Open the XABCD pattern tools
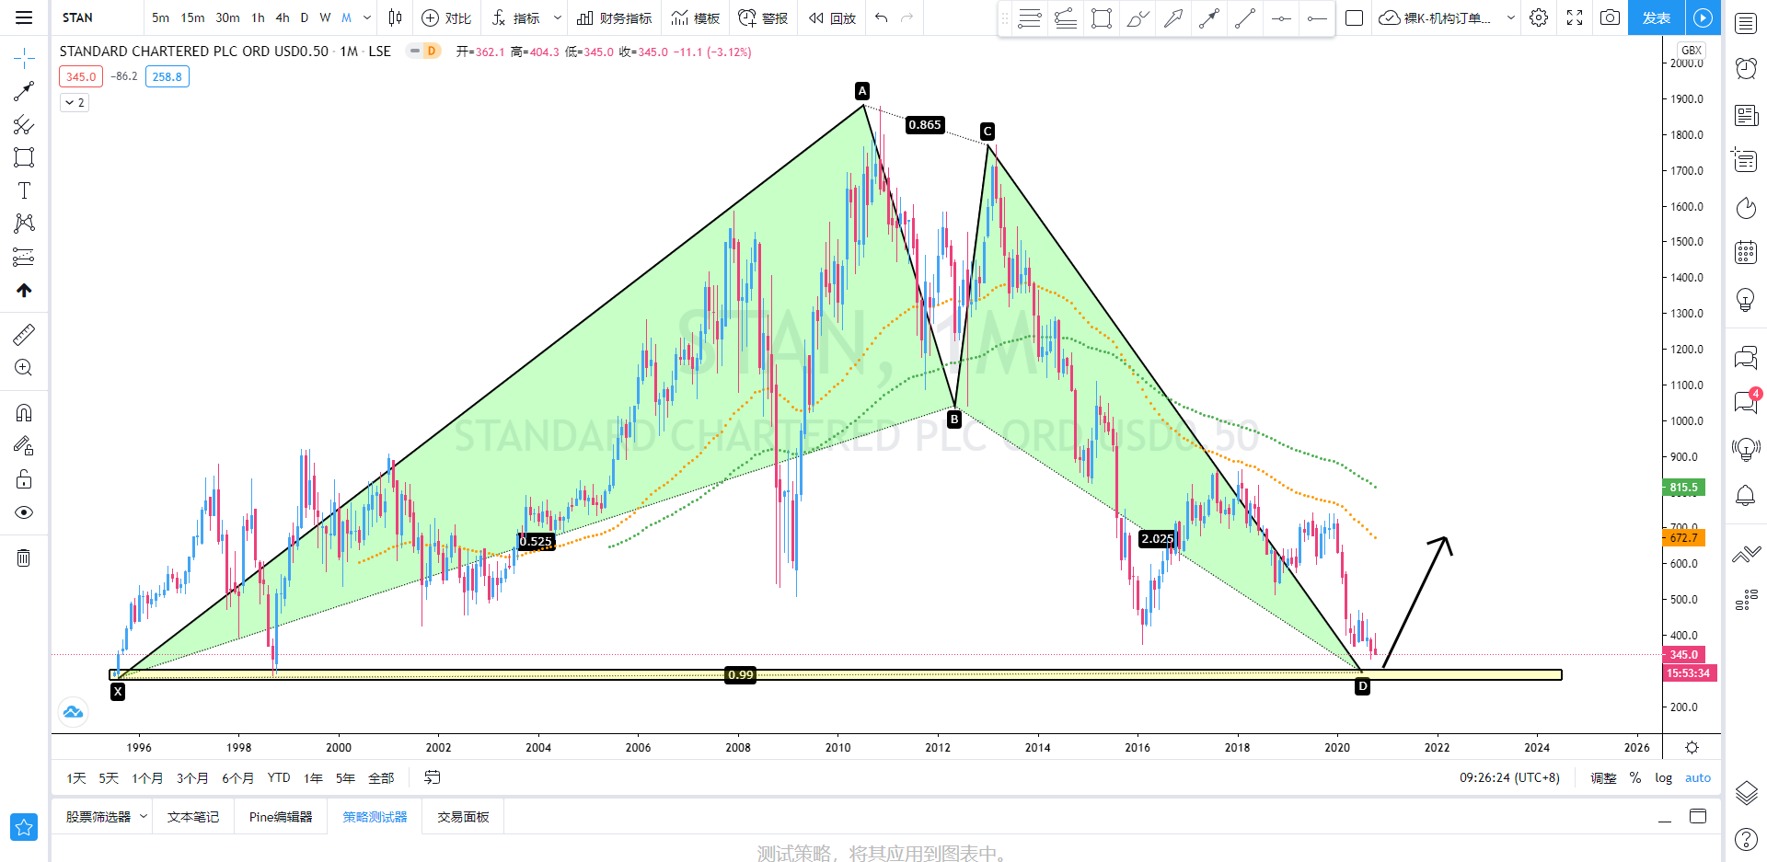Image resolution: width=1767 pixels, height=862 pixels. (24, 224)
